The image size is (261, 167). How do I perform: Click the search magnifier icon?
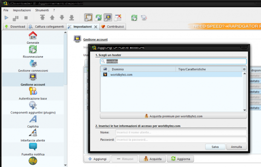(x=103, y=61)
